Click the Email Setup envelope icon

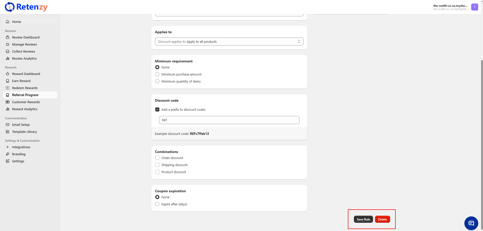8,125
